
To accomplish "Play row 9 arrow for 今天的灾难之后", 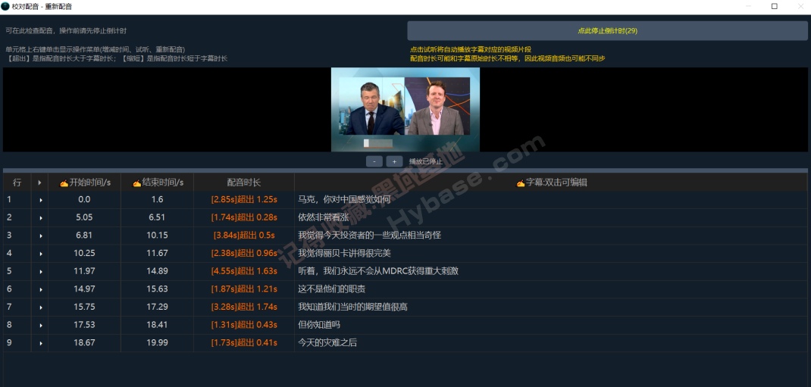I will 40,342.
